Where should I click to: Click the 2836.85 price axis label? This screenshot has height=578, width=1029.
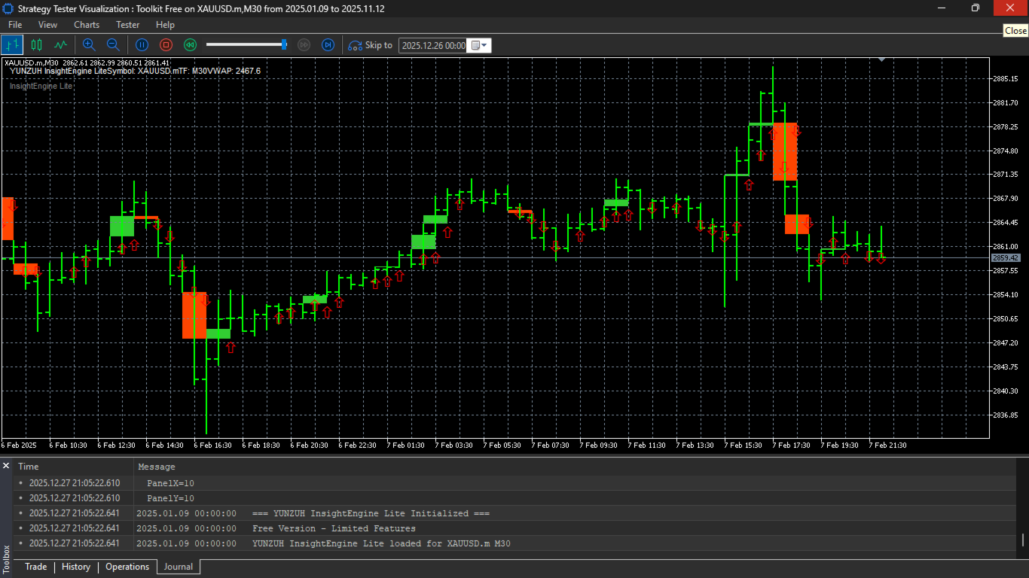point(1006,415)
